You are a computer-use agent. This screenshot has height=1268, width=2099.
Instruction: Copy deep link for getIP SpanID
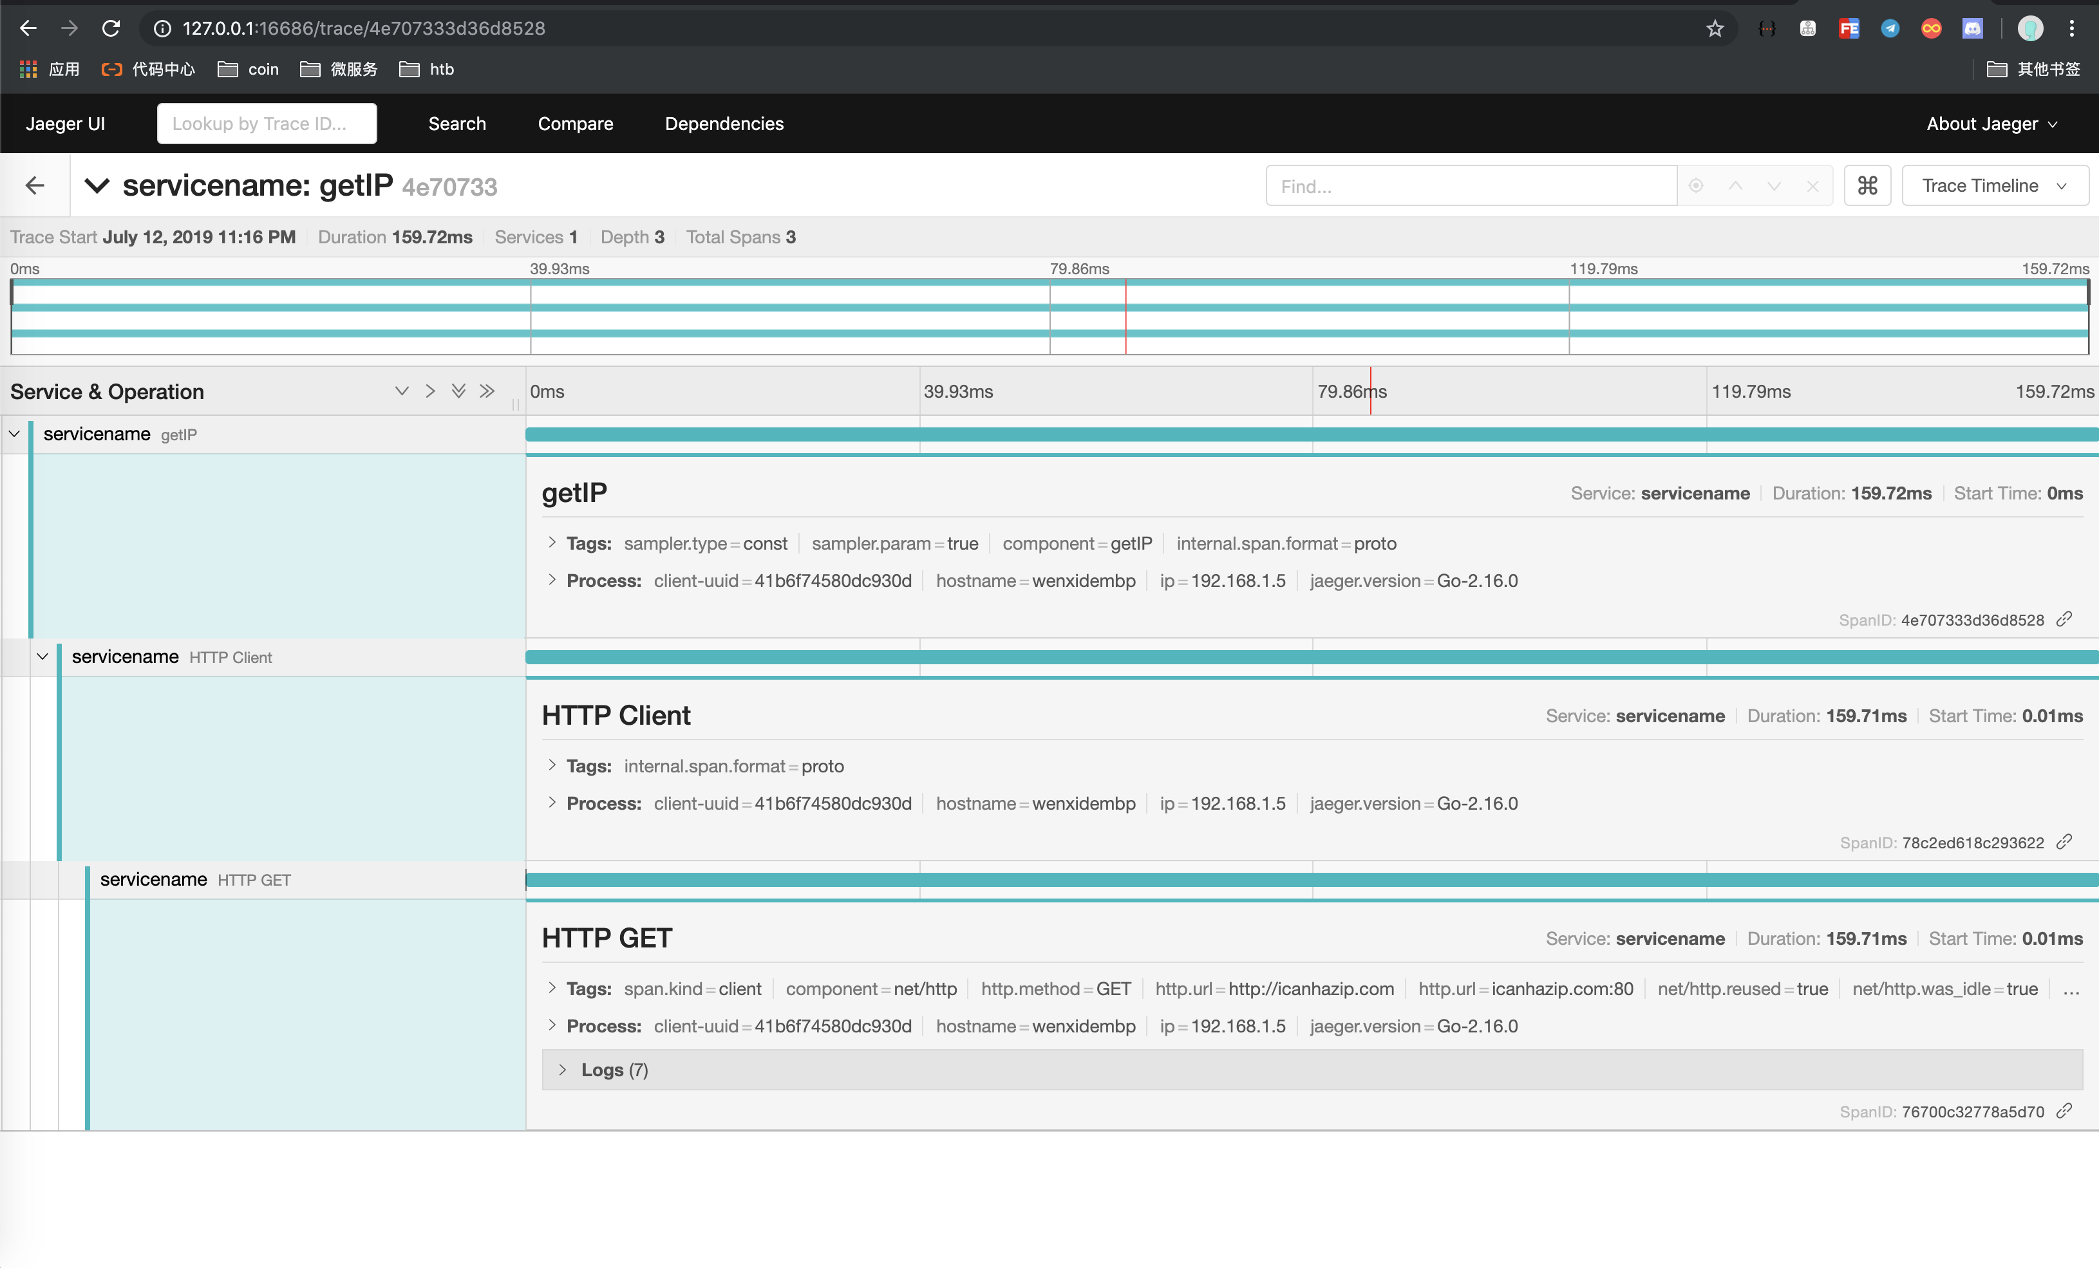(2063, 619)
